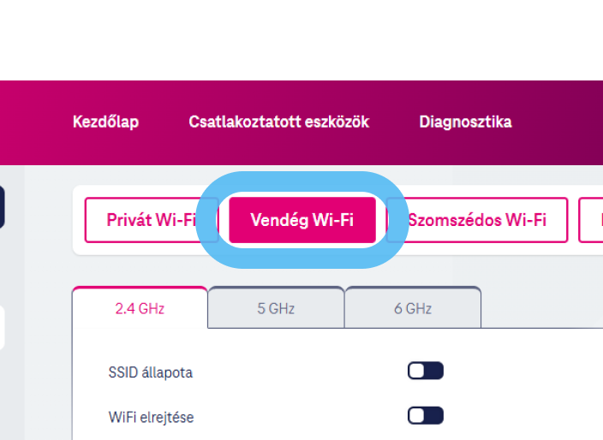603x440 pixels.
Task: Go to Csatlakoztatott eszközök page
Action: tap(278, 122)
